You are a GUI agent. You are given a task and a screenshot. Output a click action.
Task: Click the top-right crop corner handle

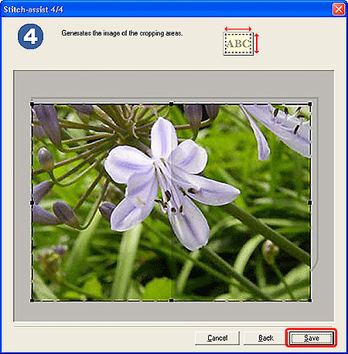pos(310,104)
